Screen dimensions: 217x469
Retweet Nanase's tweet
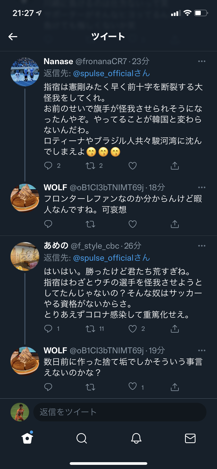90,166
